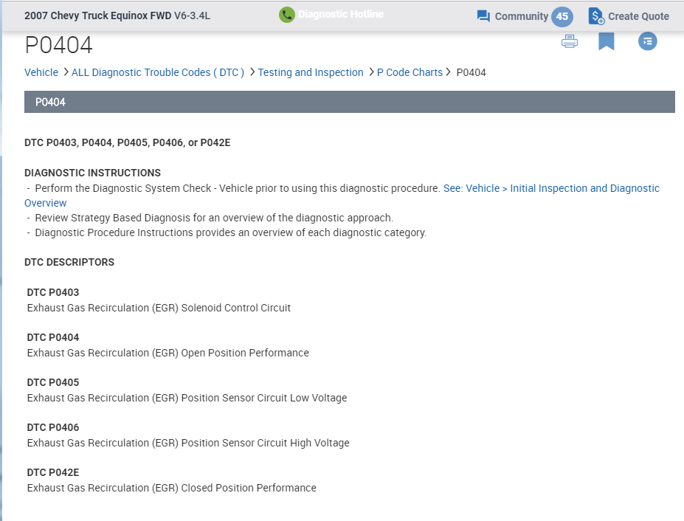Click the chevron right after Vehicle breadcrumb

point(66,72)
